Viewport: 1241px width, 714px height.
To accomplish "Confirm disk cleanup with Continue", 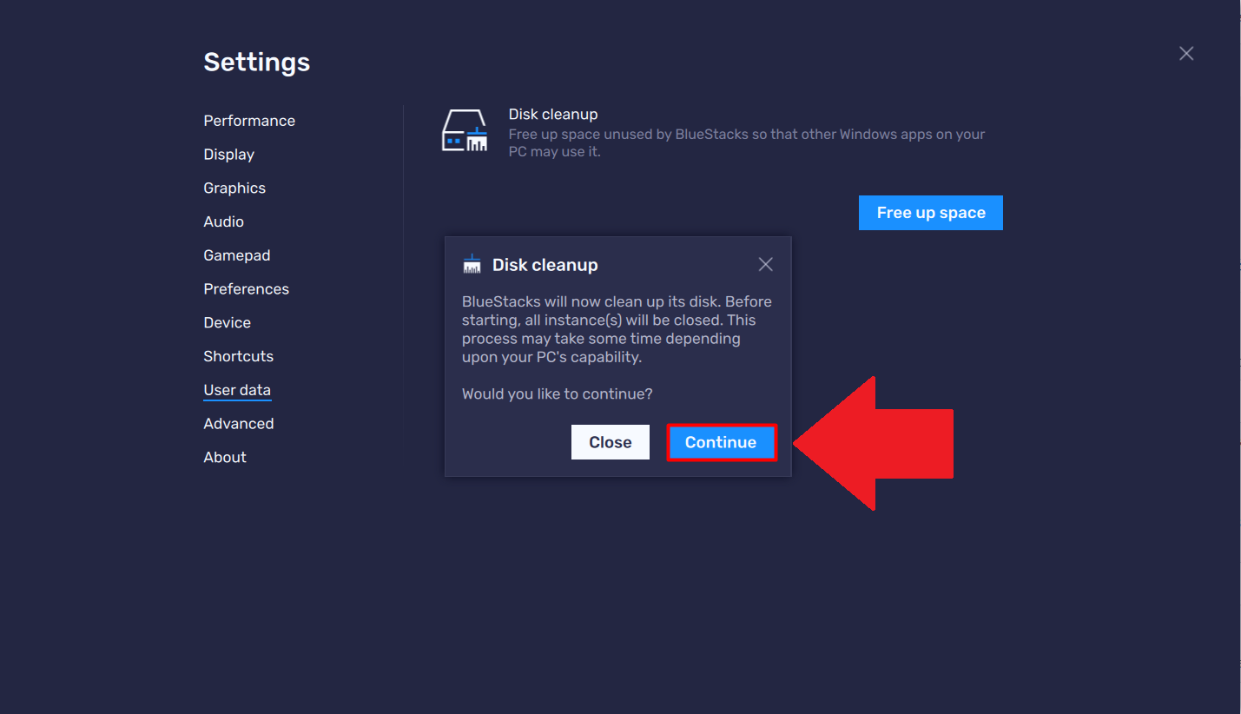I will point(721,442).
